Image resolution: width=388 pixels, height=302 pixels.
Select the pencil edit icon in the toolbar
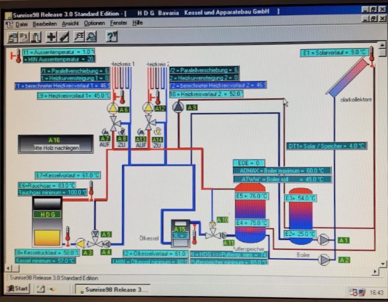63,37
